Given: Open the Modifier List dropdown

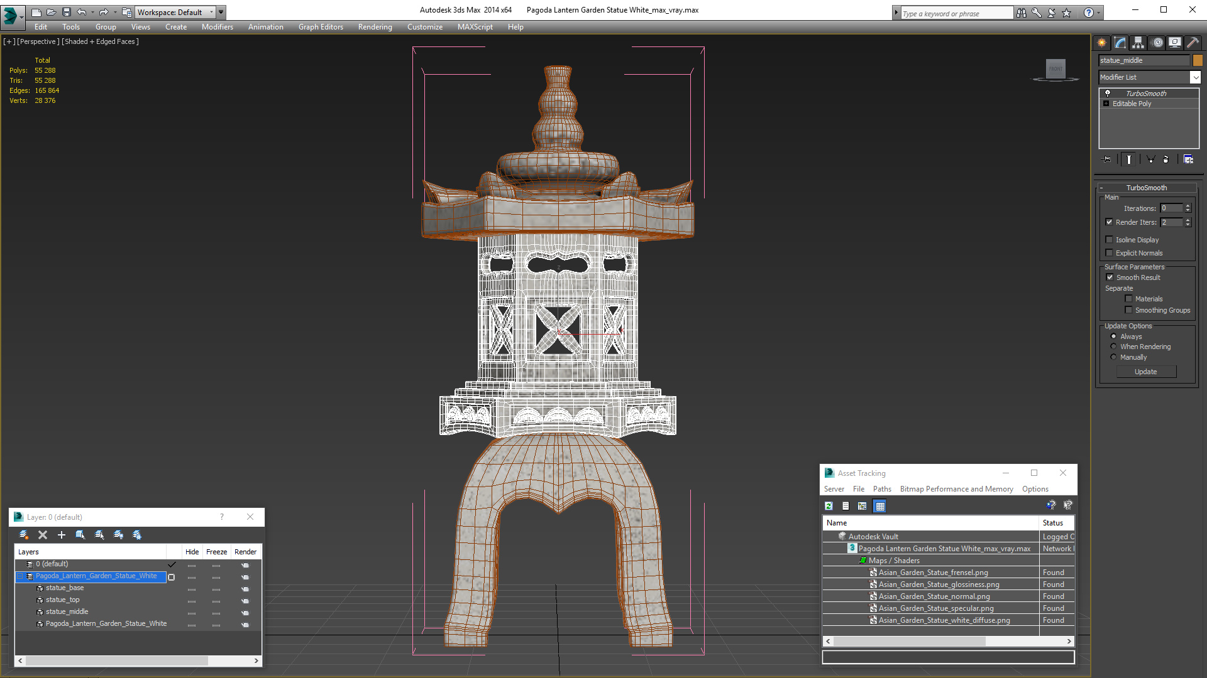Looking at the screenshot, I should (1195, 77).
